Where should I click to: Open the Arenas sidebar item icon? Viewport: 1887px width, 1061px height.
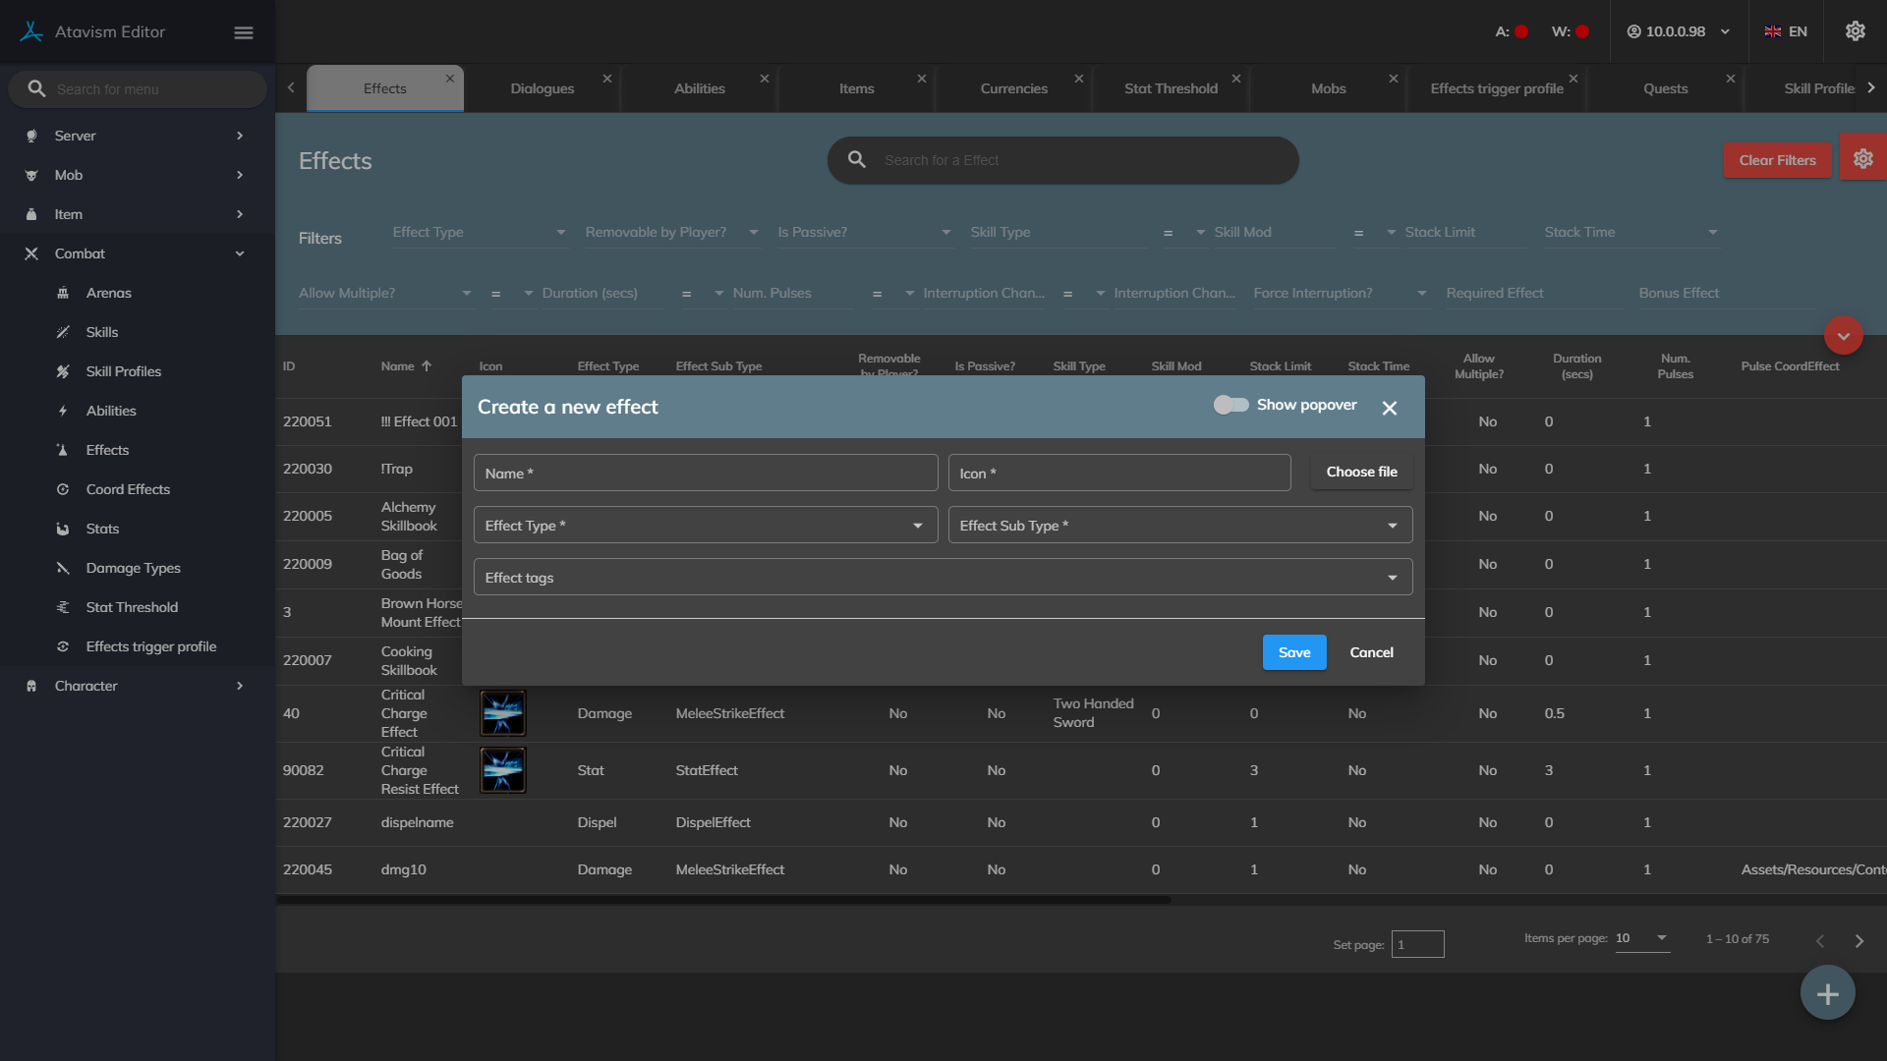pos(63,293)
